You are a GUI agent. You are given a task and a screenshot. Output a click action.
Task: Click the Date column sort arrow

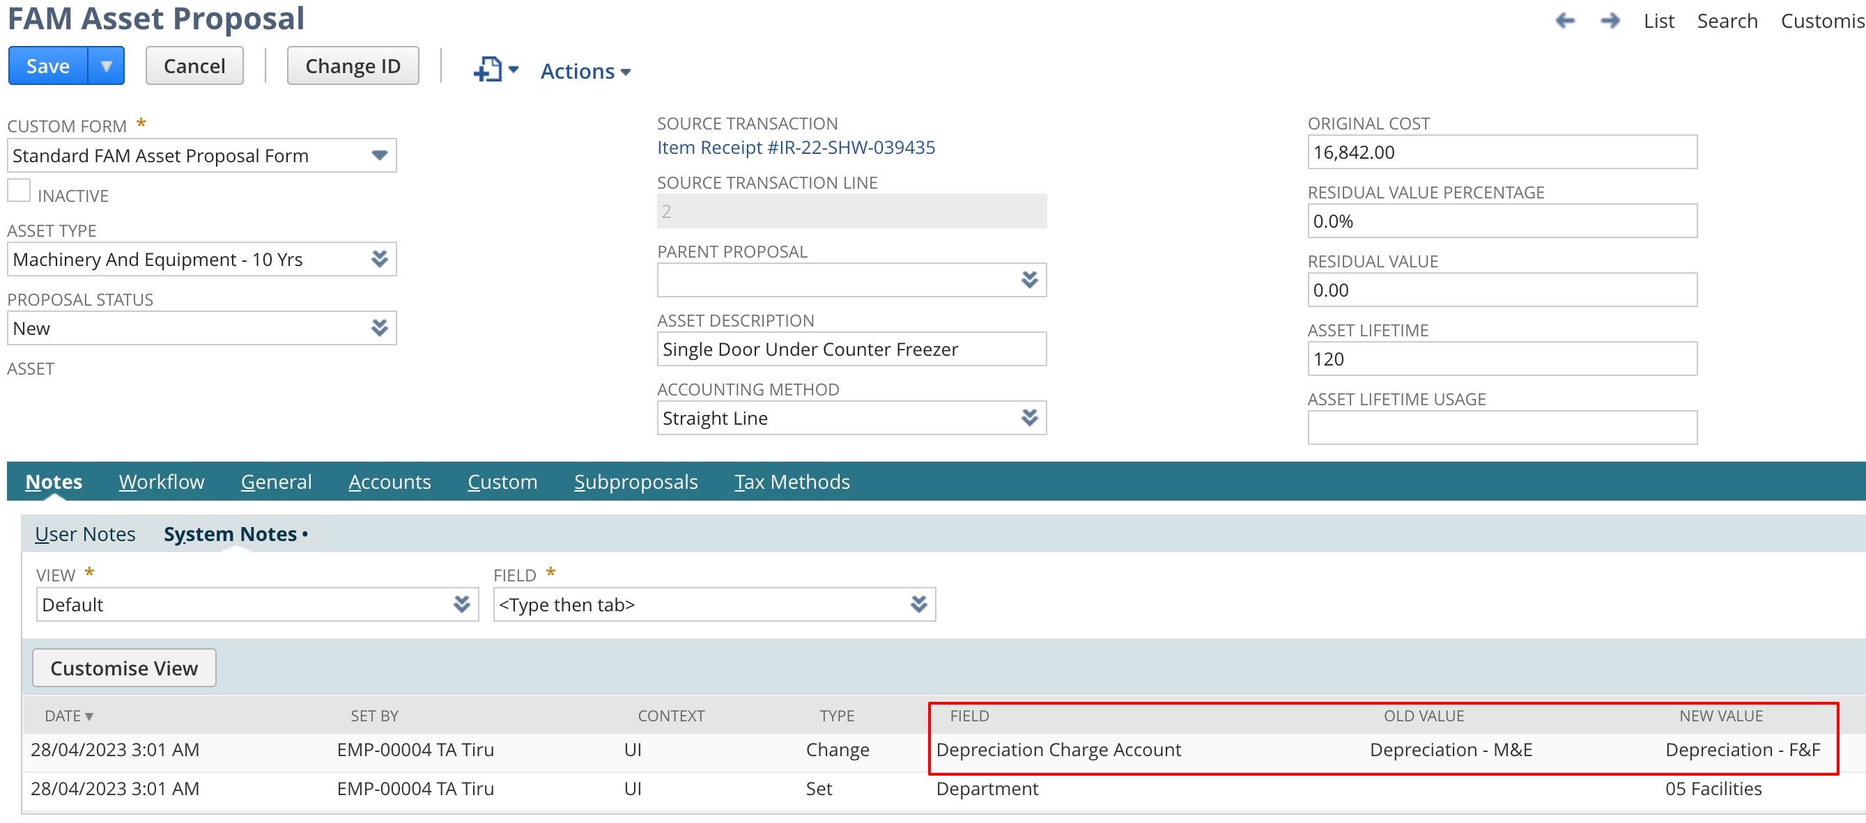pos(89,716)
